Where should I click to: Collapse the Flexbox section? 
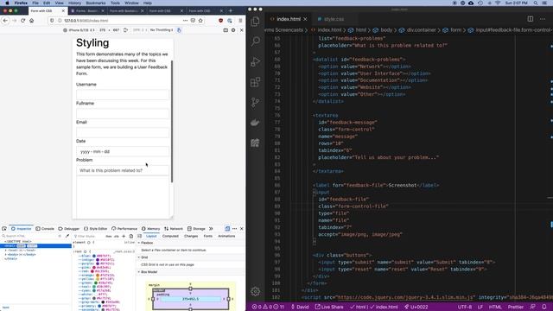[x=139, y=243]
